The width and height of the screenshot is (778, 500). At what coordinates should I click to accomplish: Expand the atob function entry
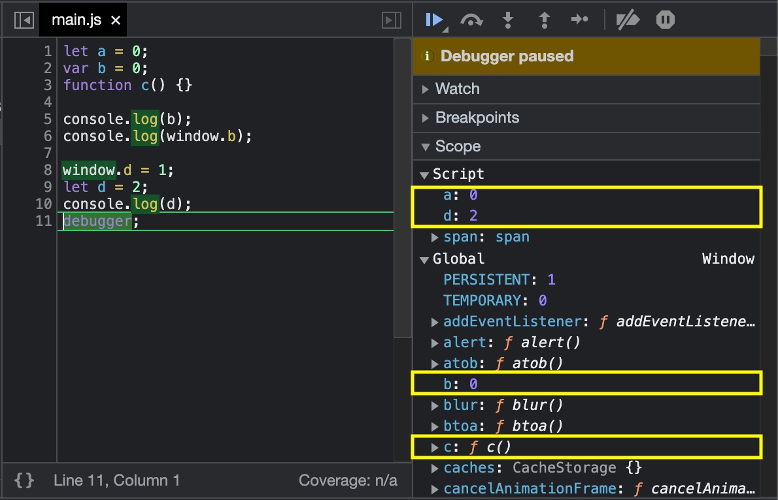(x=435, y=364)
